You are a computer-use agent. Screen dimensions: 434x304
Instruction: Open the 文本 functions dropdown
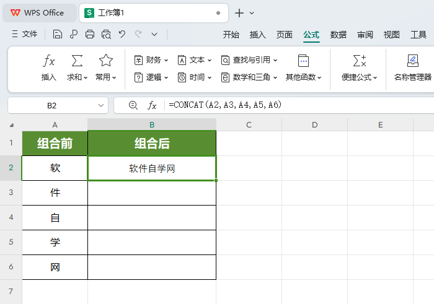(x=195, y=60)
